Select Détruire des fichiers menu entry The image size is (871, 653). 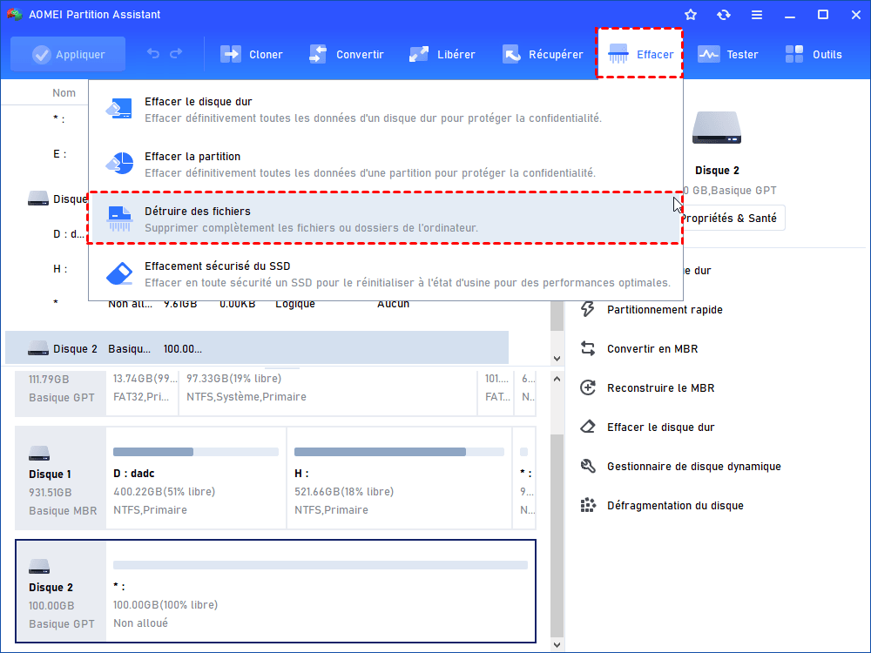coord(386,219)
